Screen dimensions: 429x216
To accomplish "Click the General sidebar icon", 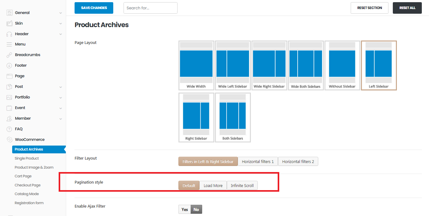I will click(x=9, y=13).
